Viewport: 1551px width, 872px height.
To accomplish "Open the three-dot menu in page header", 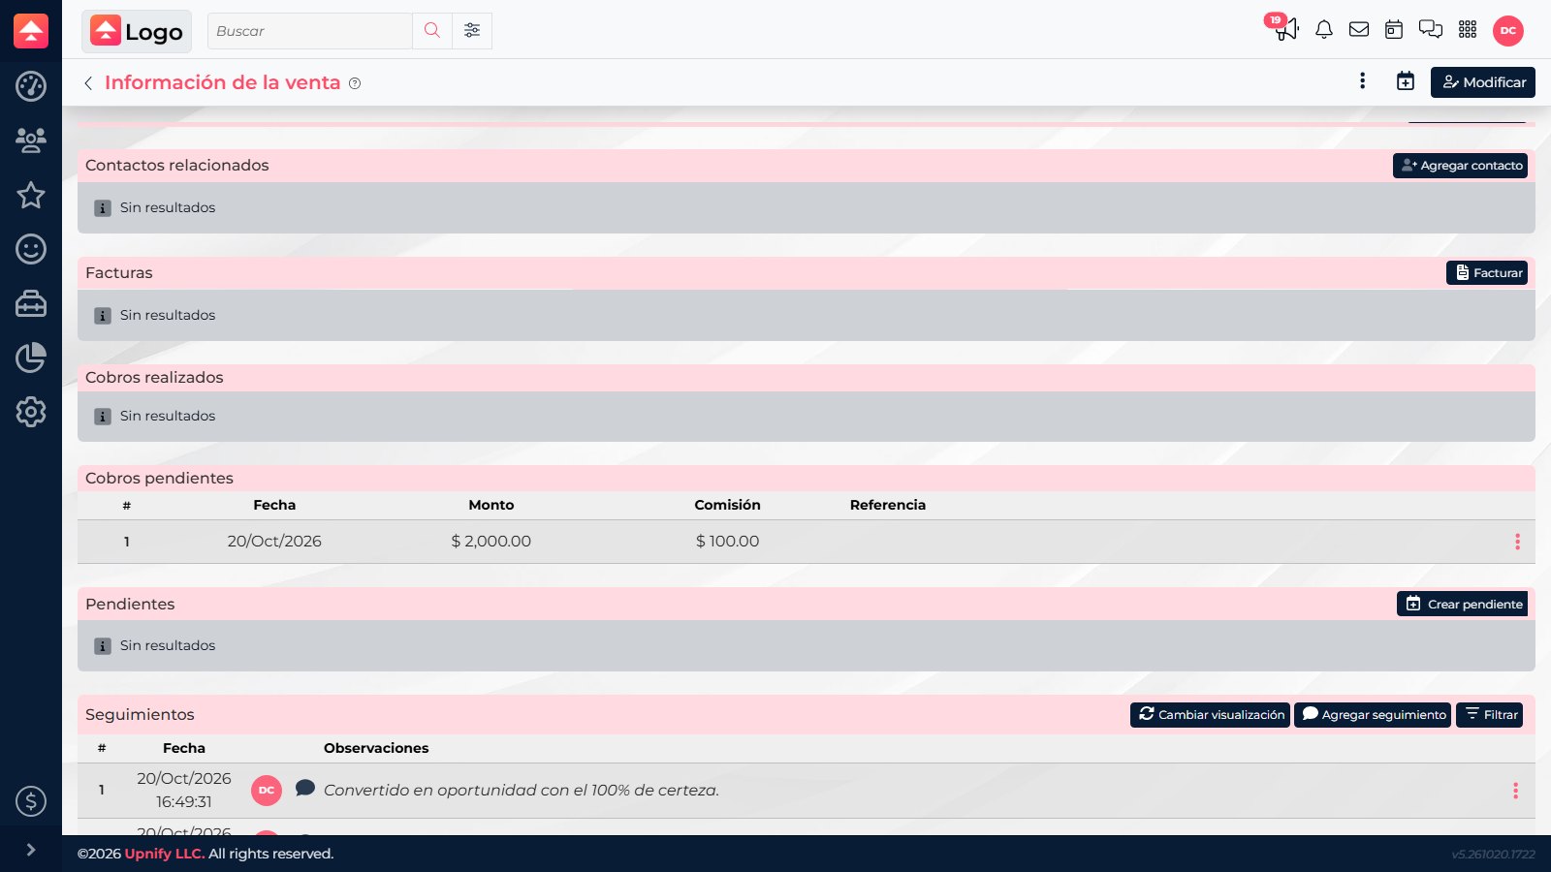I will click(1362, 81).
